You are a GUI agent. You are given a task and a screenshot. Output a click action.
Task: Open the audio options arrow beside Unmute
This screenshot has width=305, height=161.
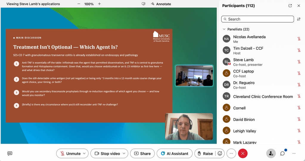(x=84, y=154)
